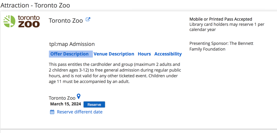Click the Toronto Zoo venue title
The image size is (277, 133).
(66, 21)
